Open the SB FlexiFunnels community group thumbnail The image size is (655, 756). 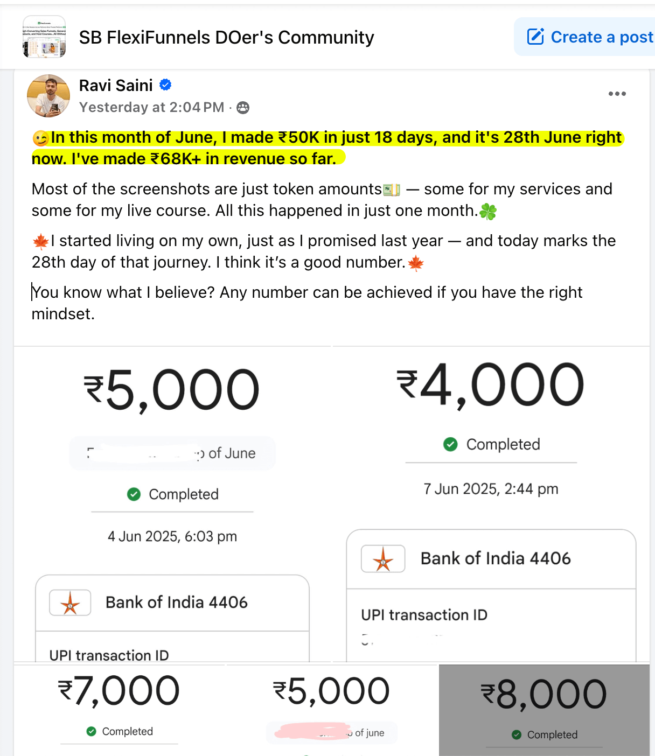tap(44, 37)
